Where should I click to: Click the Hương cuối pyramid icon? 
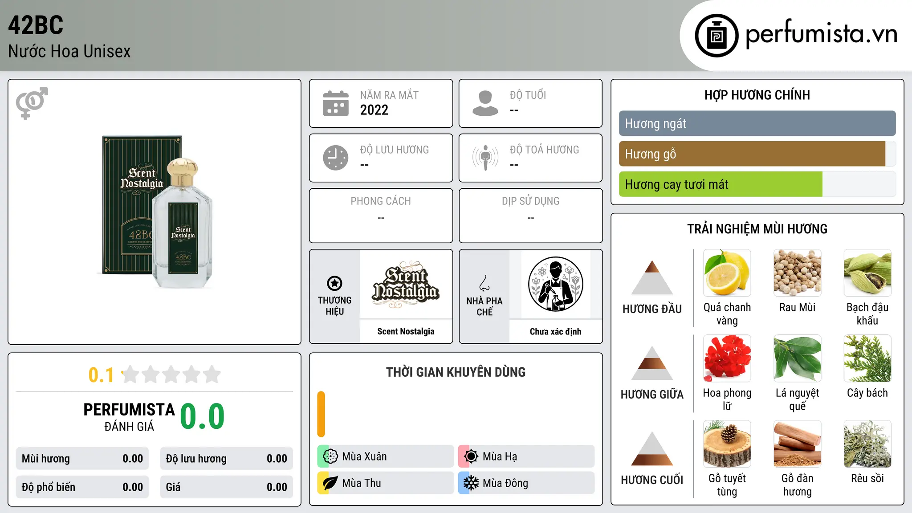click(x=652, y=448)
